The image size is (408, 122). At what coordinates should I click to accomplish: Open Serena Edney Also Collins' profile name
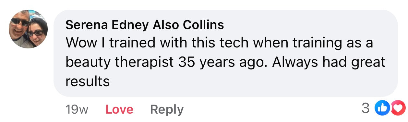(x=145, y=25)
